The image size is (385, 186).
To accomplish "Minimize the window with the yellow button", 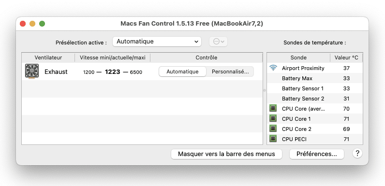I will click(32, 24).
